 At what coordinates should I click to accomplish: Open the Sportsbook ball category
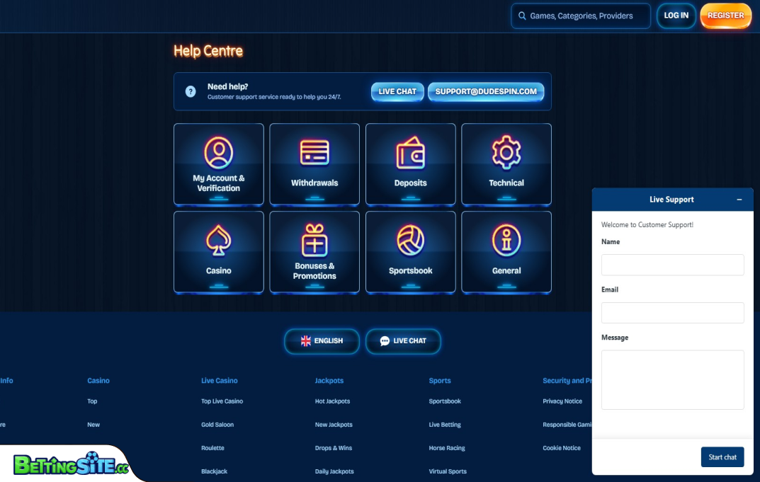pos(410,252)
